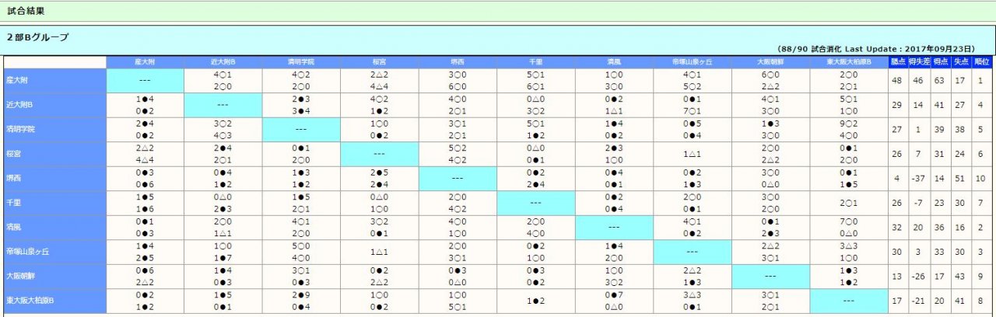This screenshot has width=996, height=317.
Task: Select the 帝塚山泉ヶ丘 column header
Action: pyautogui.click(x=692, y=61)
